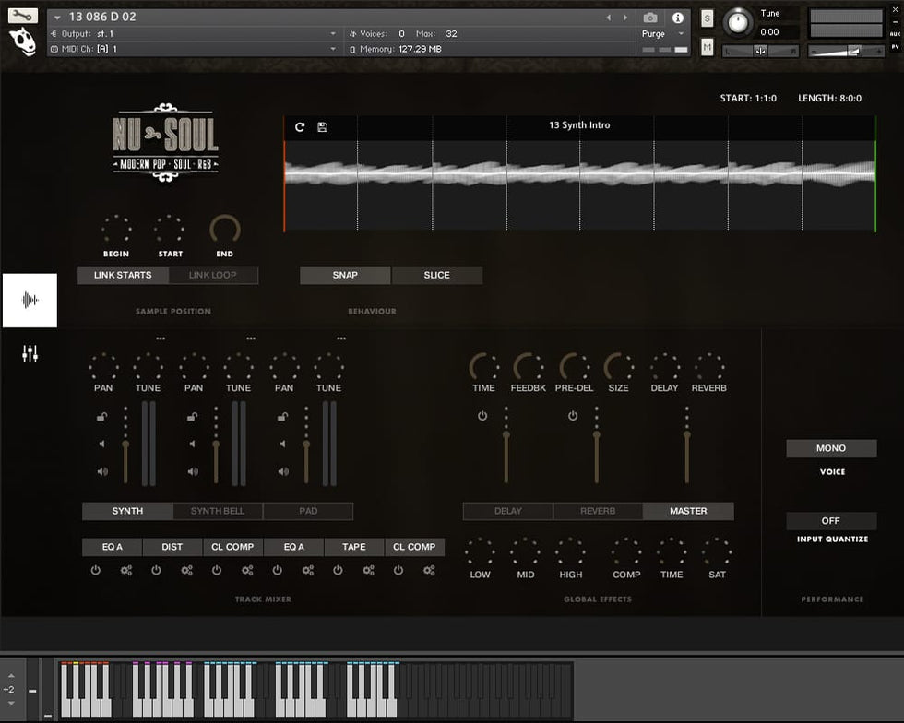This screenshot has width=904, height=723.
Task: Toggle the Solo S button
Action: click(707, 18)
